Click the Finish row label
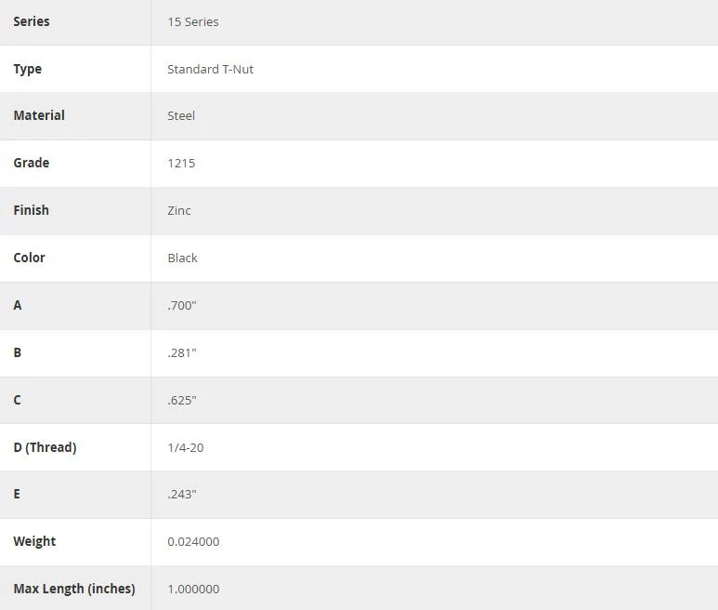Viewport: 718px width, 610px height. pyautogui.click(x=32, y=210)
